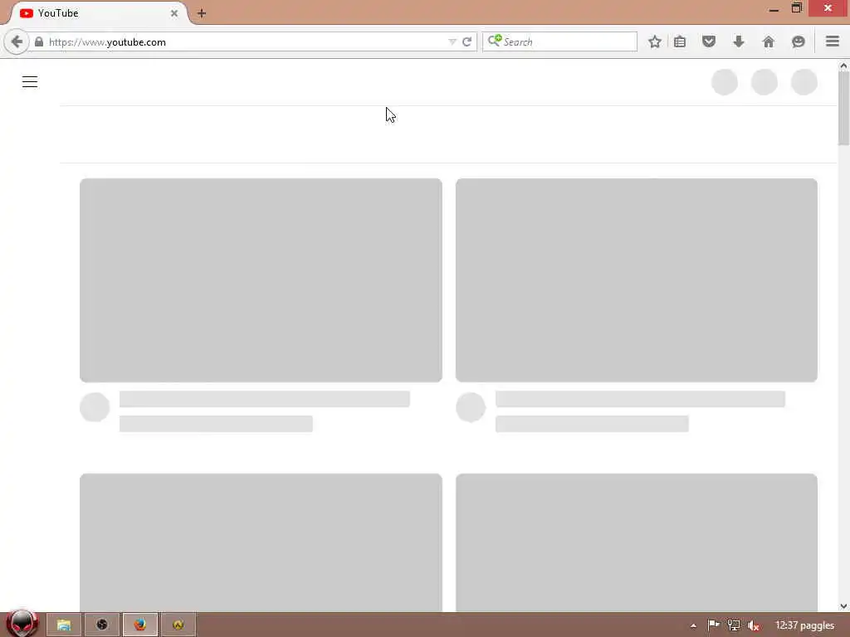
Task: Open Firefox main menu button
Action: 833,41
